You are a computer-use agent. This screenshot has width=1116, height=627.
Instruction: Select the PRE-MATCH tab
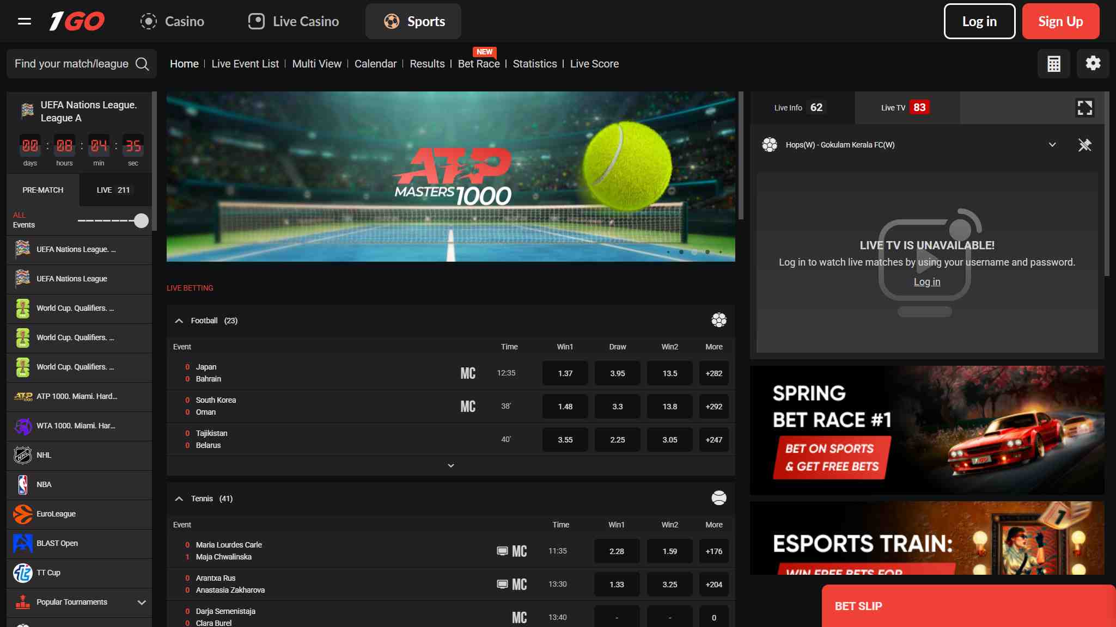pos(43,190)
